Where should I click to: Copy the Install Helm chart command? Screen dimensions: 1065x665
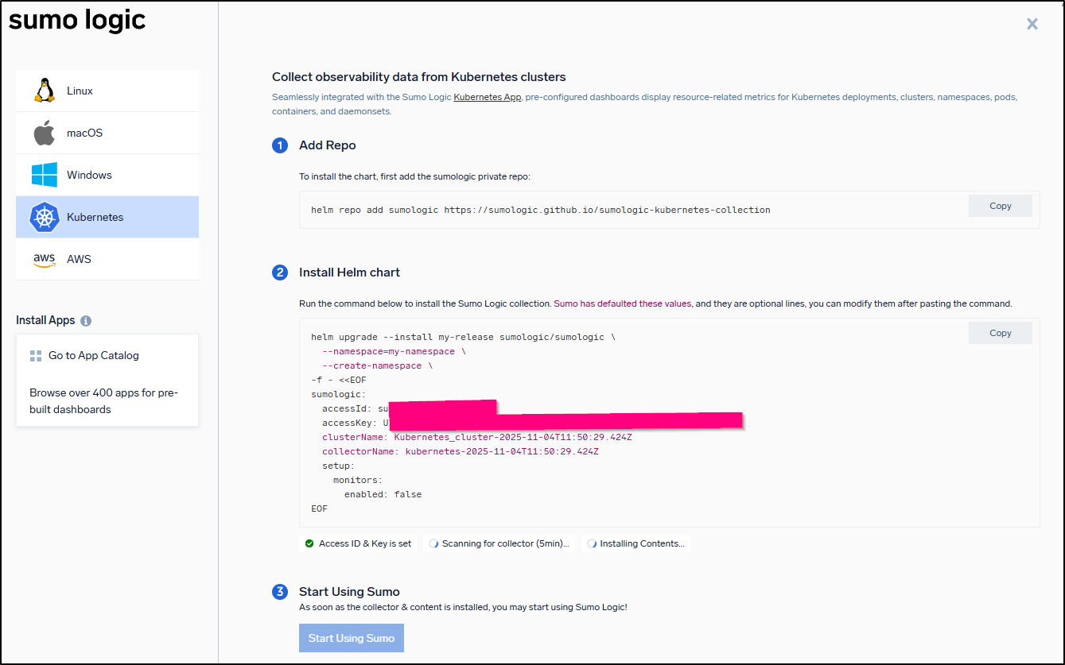[1000, 333]
